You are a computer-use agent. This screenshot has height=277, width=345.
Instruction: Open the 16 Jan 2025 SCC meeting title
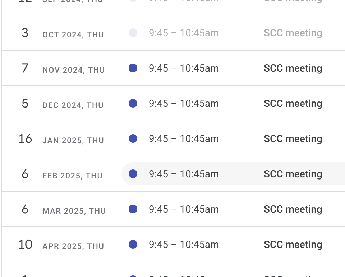tap(293, 139)
